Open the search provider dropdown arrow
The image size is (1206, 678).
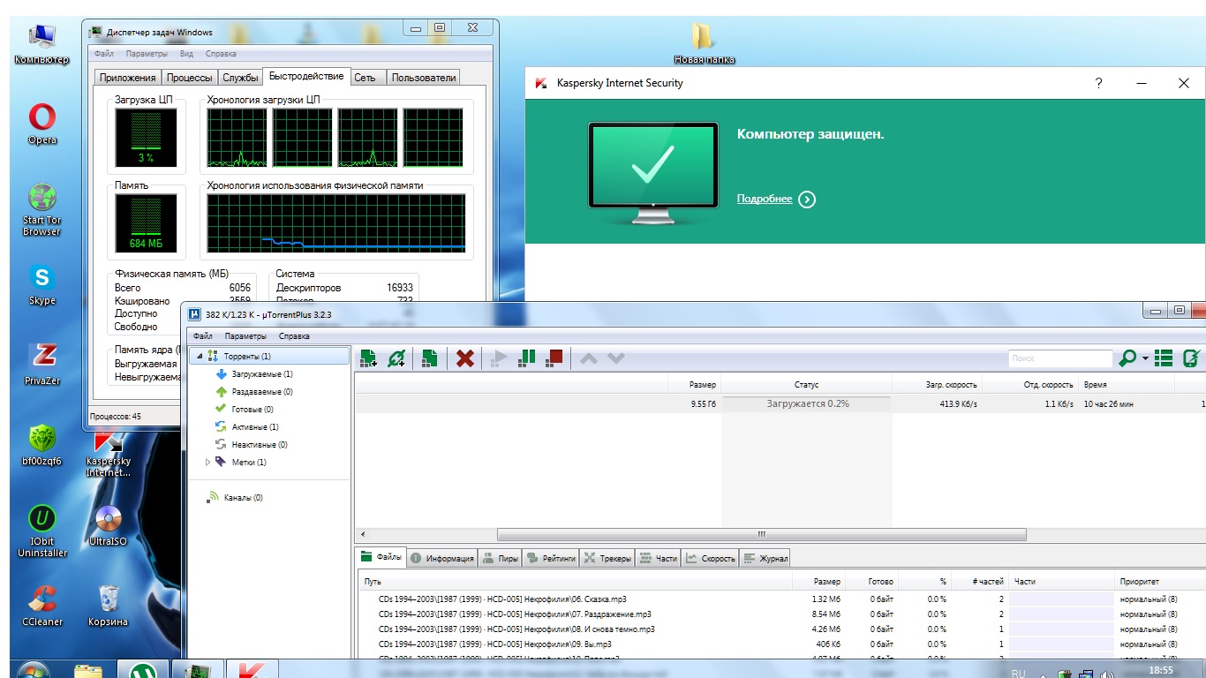[x=1145, y=358]
